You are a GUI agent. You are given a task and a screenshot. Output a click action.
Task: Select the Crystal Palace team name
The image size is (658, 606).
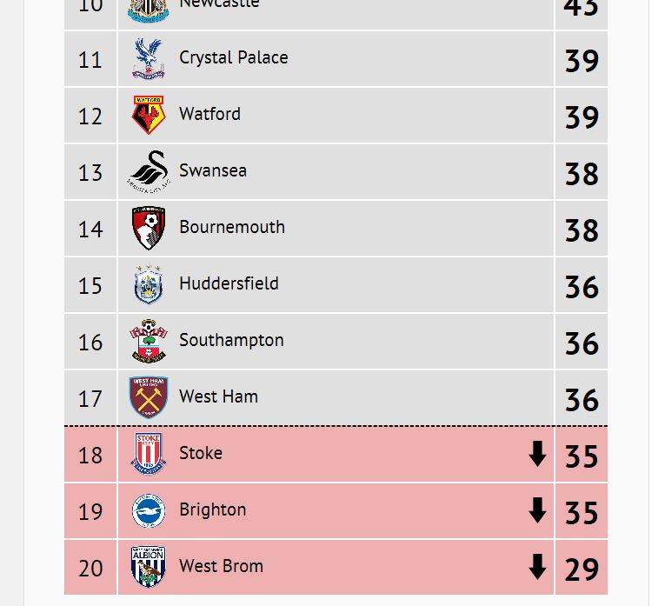[x=233, y=57]
